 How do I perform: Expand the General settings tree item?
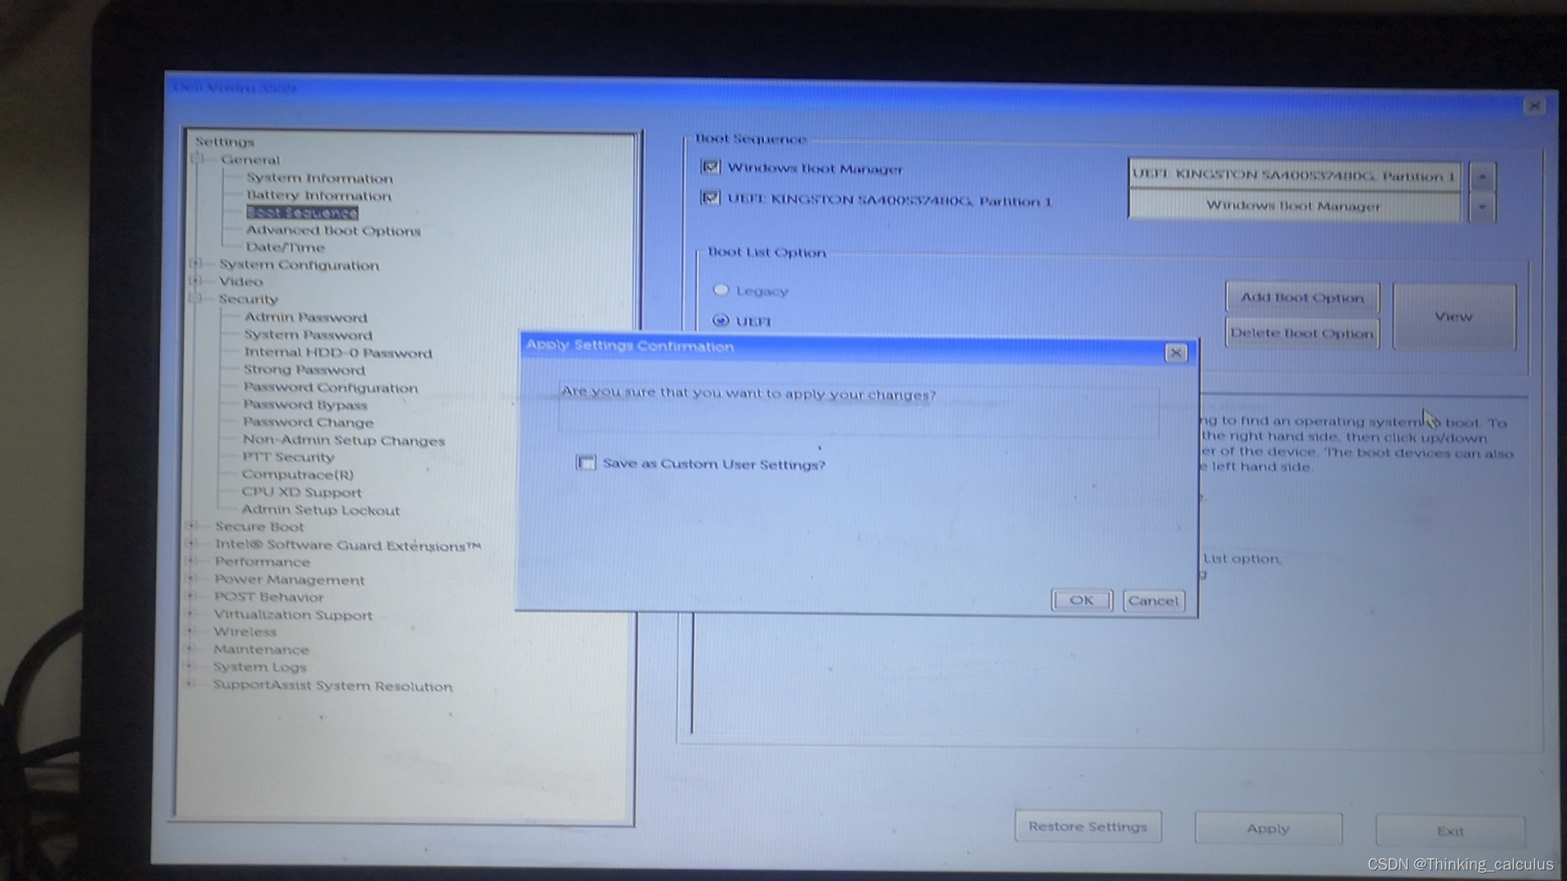tap(198, 159)
